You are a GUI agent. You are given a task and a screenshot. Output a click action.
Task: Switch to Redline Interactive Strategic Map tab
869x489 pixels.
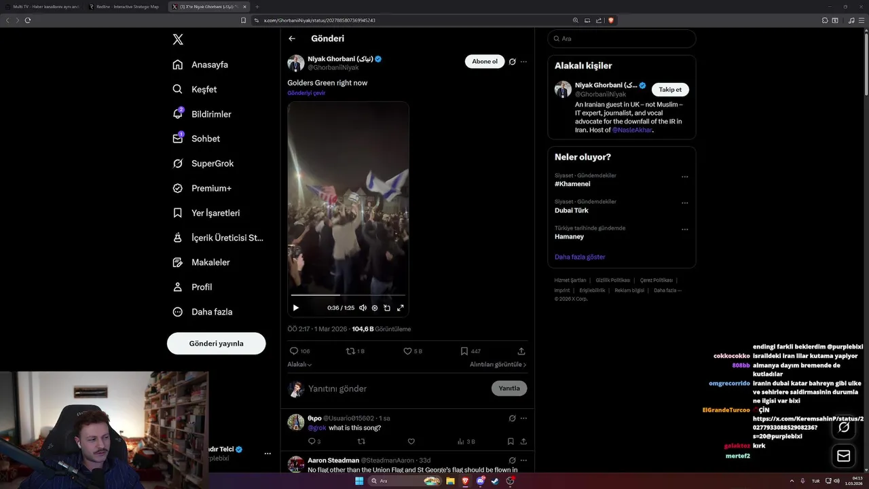pos(124,7)
